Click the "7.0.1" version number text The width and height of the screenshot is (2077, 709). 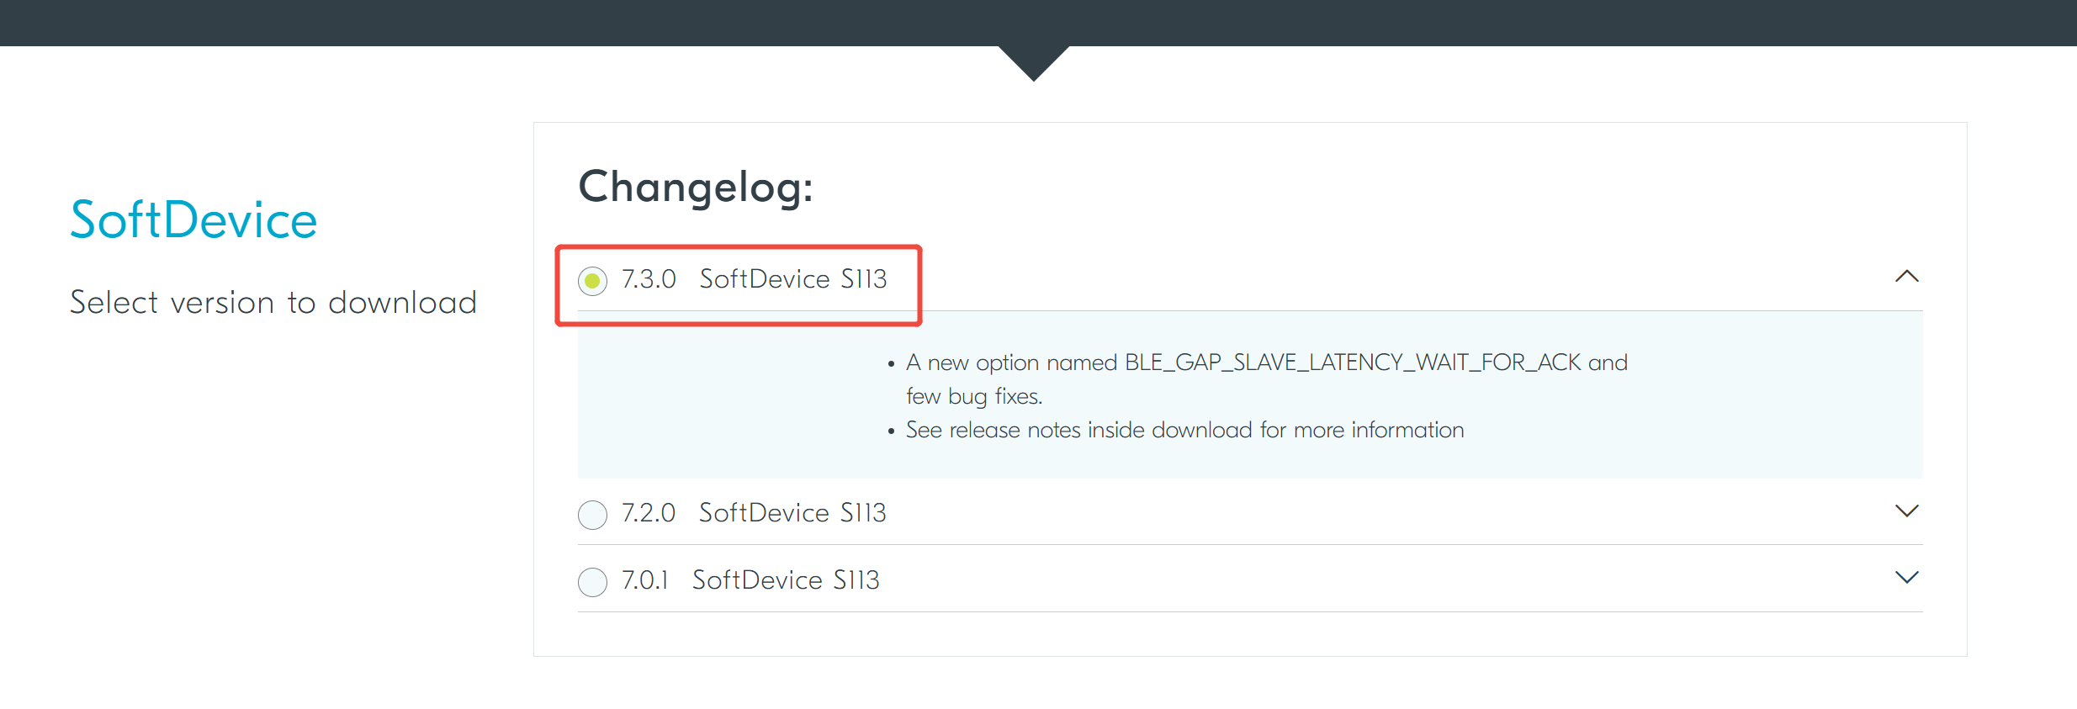coord(644,580)
